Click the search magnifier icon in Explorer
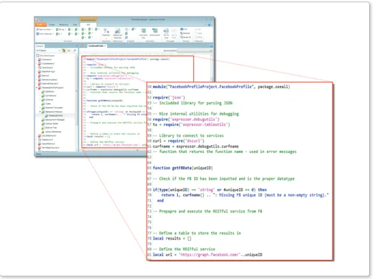This screenshot has width=373, height=279. click(75, 50)
